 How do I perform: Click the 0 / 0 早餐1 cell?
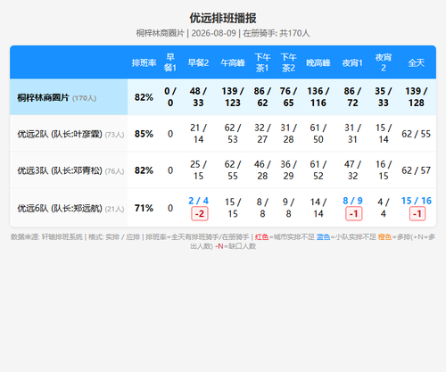pos(170,97)
